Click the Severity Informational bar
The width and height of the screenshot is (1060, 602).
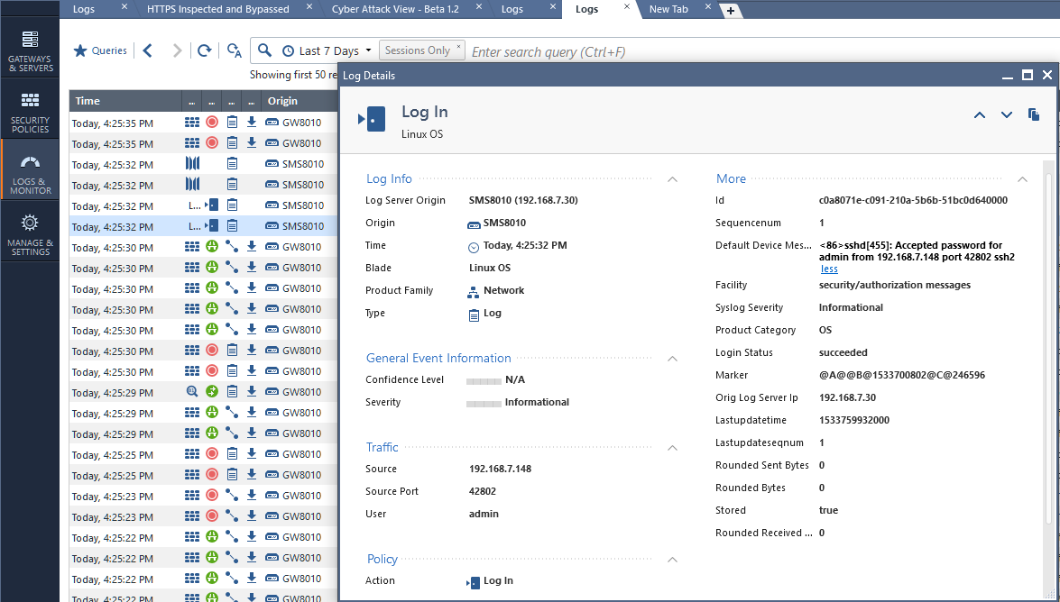click(x=484, y=404)
